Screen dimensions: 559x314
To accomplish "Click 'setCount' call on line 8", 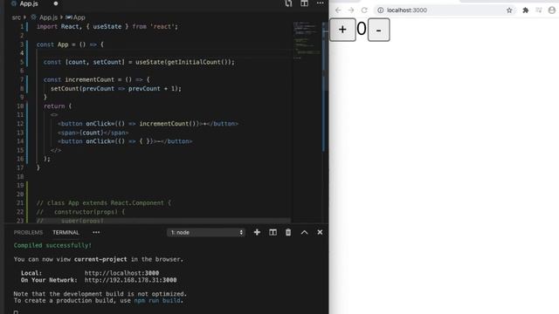I will [x=65, y=89].
